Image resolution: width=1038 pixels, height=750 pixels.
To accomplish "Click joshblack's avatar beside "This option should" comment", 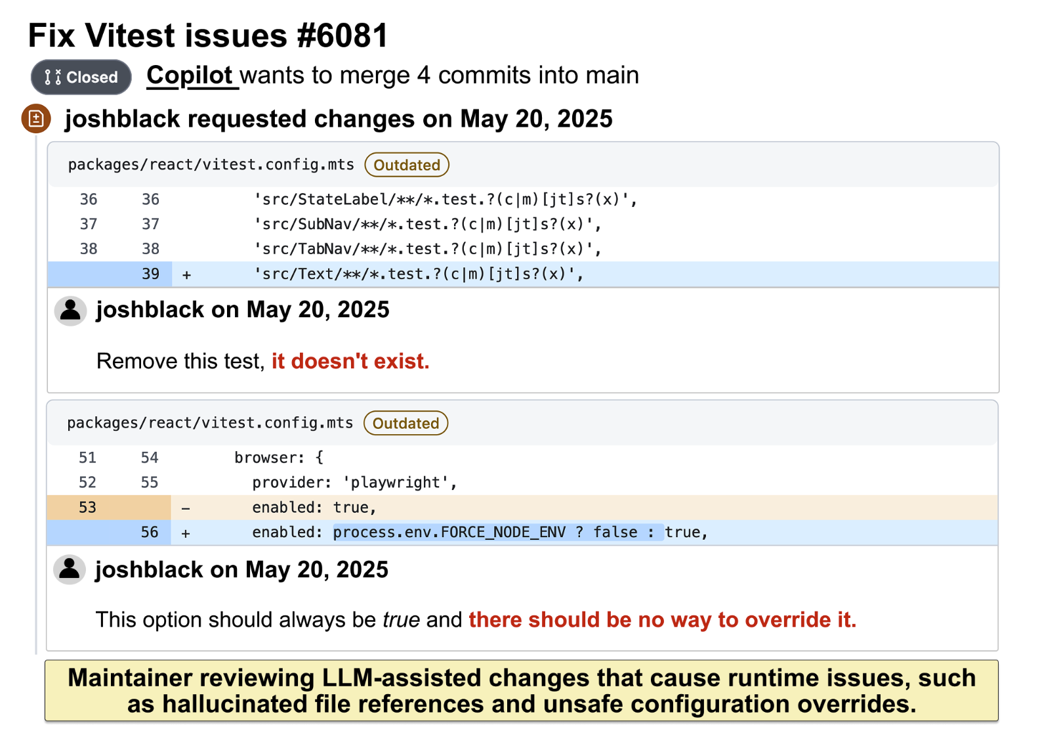I will coord(70,569).
